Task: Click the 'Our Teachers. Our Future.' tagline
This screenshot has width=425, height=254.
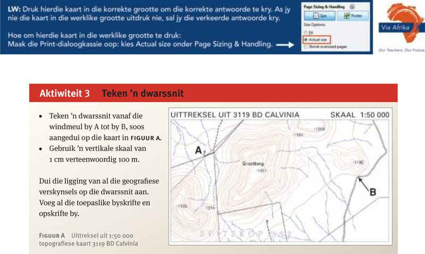Action: [402, 50]
